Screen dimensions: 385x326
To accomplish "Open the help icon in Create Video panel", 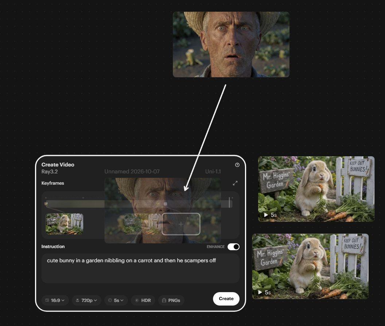I will (x=237, y=165).
